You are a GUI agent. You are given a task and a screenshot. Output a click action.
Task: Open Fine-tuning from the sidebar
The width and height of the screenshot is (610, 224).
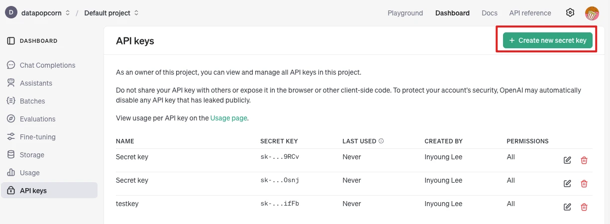(37, 137)
